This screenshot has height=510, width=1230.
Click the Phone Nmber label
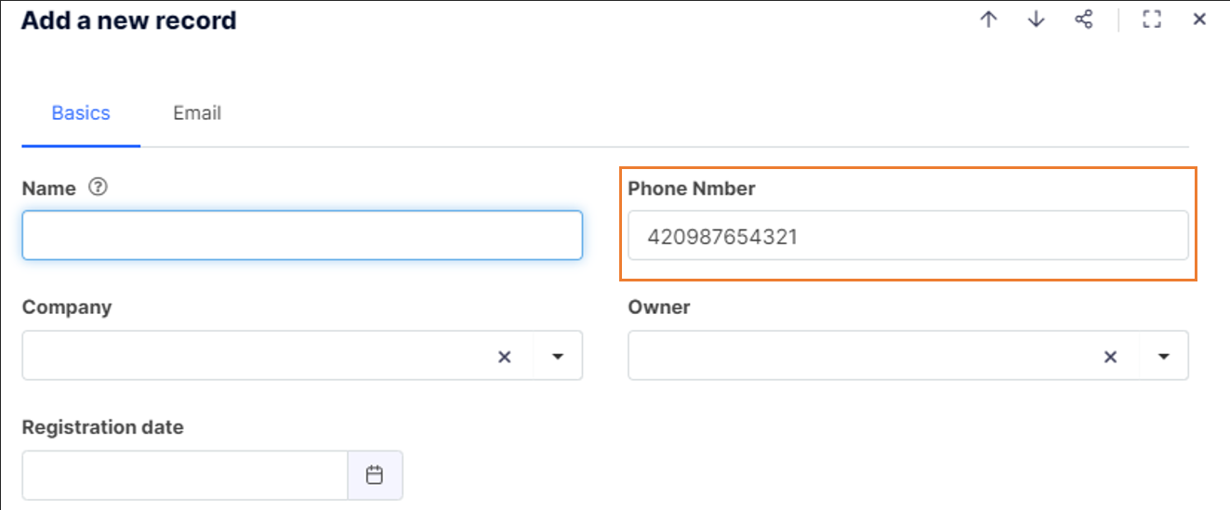click(692, 189)
